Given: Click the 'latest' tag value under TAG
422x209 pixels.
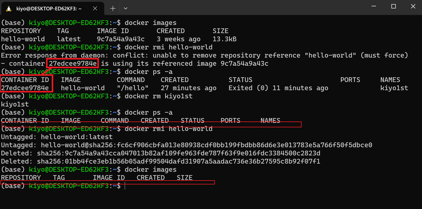Looking at the screenshot, I should coord(69,39).
